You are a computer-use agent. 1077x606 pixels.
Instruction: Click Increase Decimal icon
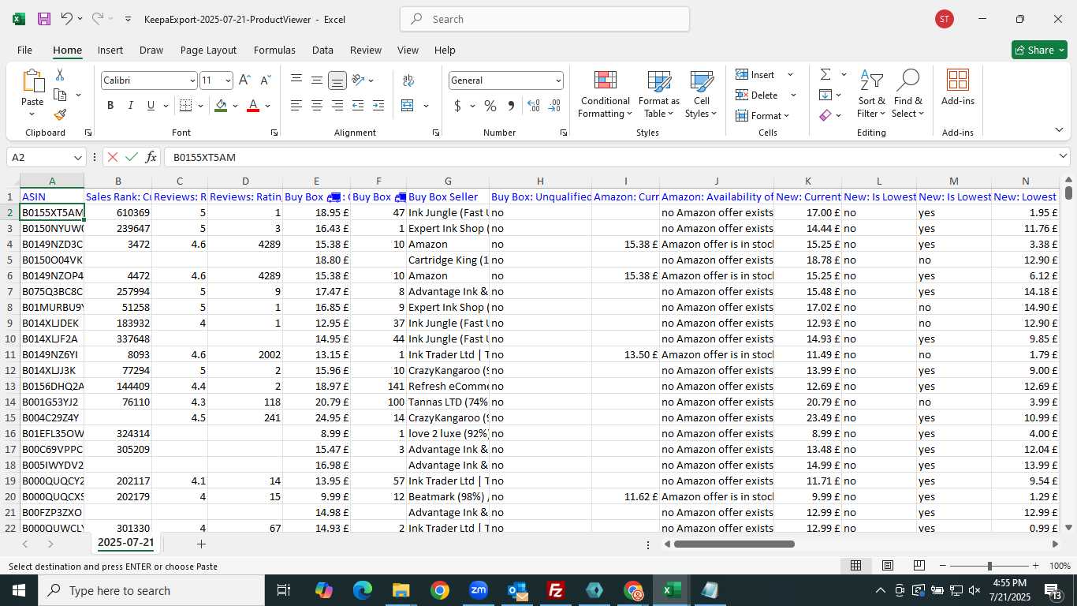click(x=534, y=106)
